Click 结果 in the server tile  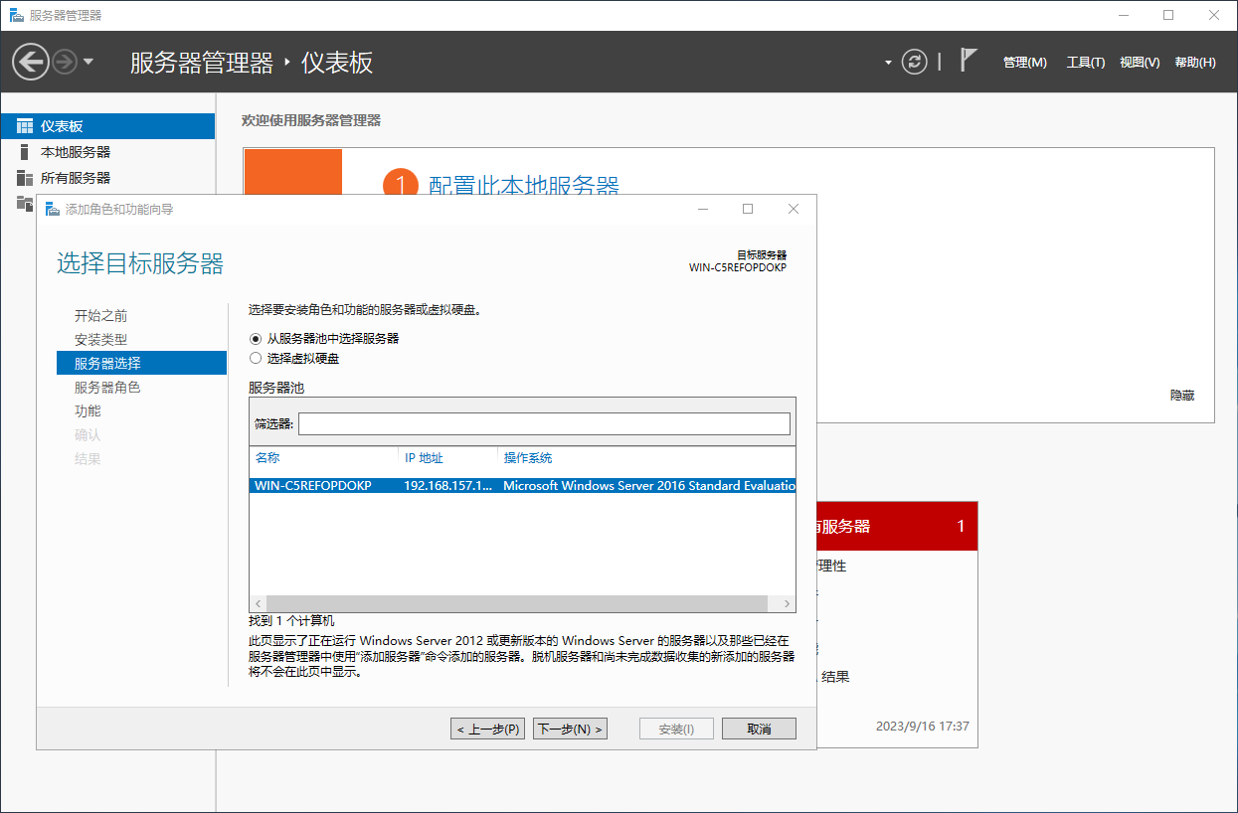[x=835, y=677]
